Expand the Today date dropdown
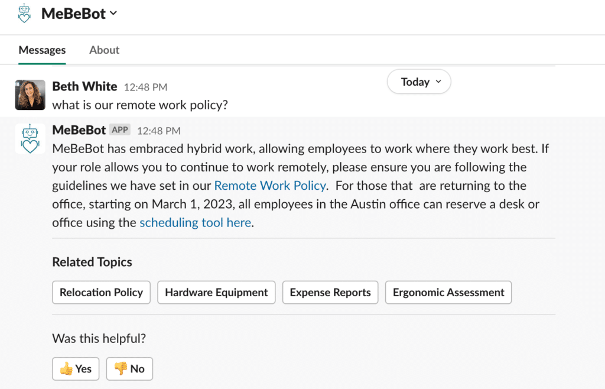The width and height of the screenshot is (605, 389). coord(419,82)
